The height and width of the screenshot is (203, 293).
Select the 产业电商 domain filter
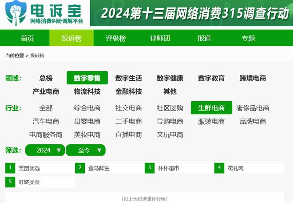[x=46, y=92]
